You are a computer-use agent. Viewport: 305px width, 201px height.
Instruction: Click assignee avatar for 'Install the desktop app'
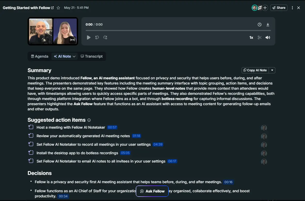264,153
